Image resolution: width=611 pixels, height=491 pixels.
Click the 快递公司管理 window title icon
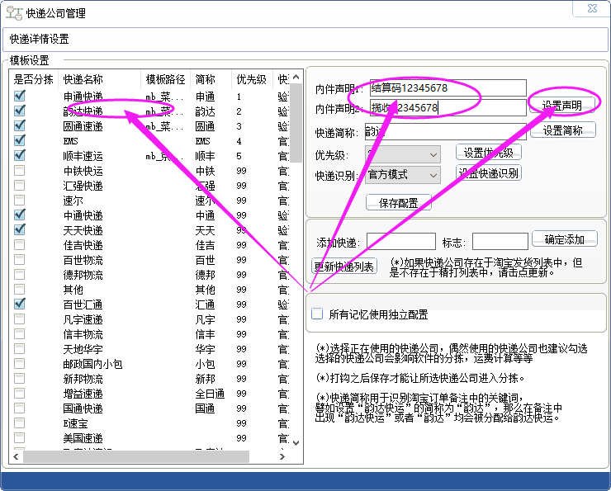(14, 13)
